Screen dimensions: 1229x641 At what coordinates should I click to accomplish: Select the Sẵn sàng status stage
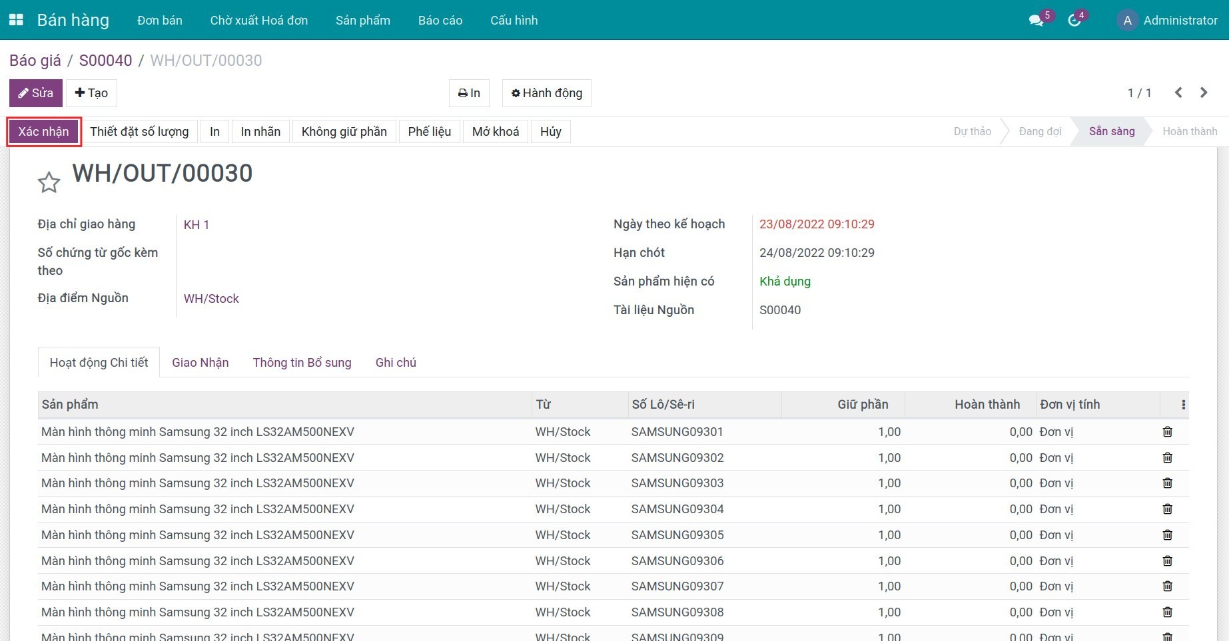click(1112, 132)
